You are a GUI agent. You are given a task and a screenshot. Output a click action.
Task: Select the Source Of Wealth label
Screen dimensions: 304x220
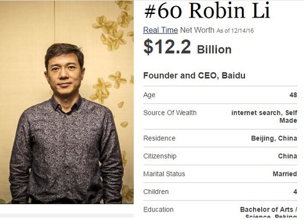tap(170, 112)
